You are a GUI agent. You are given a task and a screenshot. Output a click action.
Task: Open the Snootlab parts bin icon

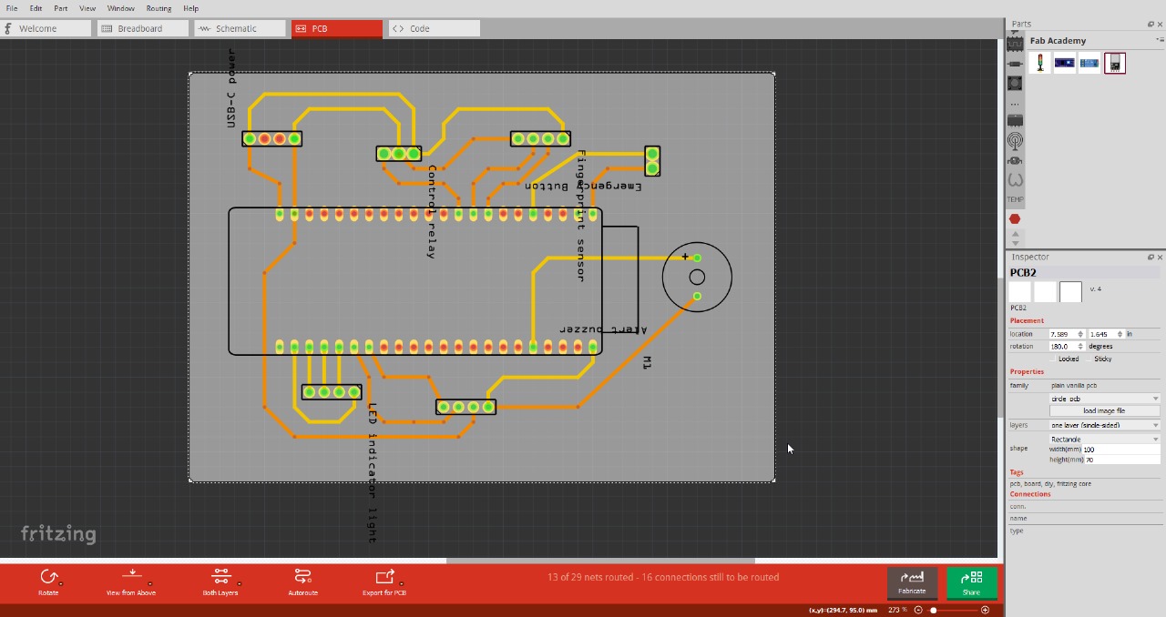coord(1015,161)
